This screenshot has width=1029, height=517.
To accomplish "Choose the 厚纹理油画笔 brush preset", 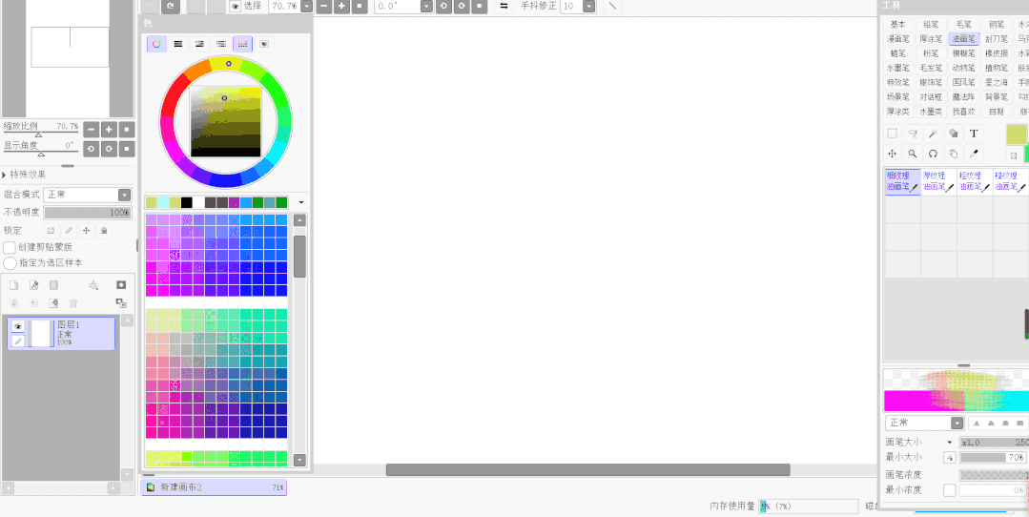I will pos(938,181).
